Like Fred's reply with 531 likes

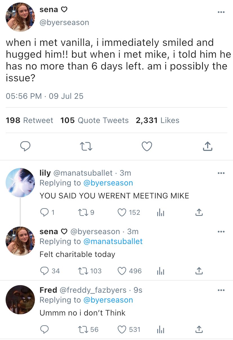pos(122,329)
